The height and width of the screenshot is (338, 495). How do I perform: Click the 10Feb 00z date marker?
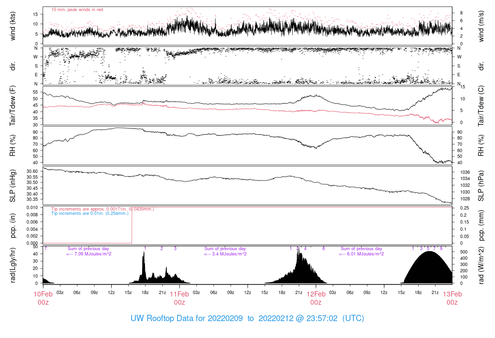[x=43, y=298]
